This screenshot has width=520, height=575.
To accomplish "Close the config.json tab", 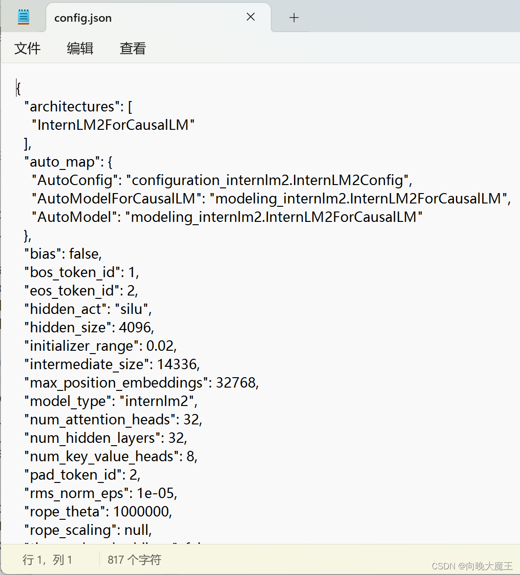I will tap(251, 17).
